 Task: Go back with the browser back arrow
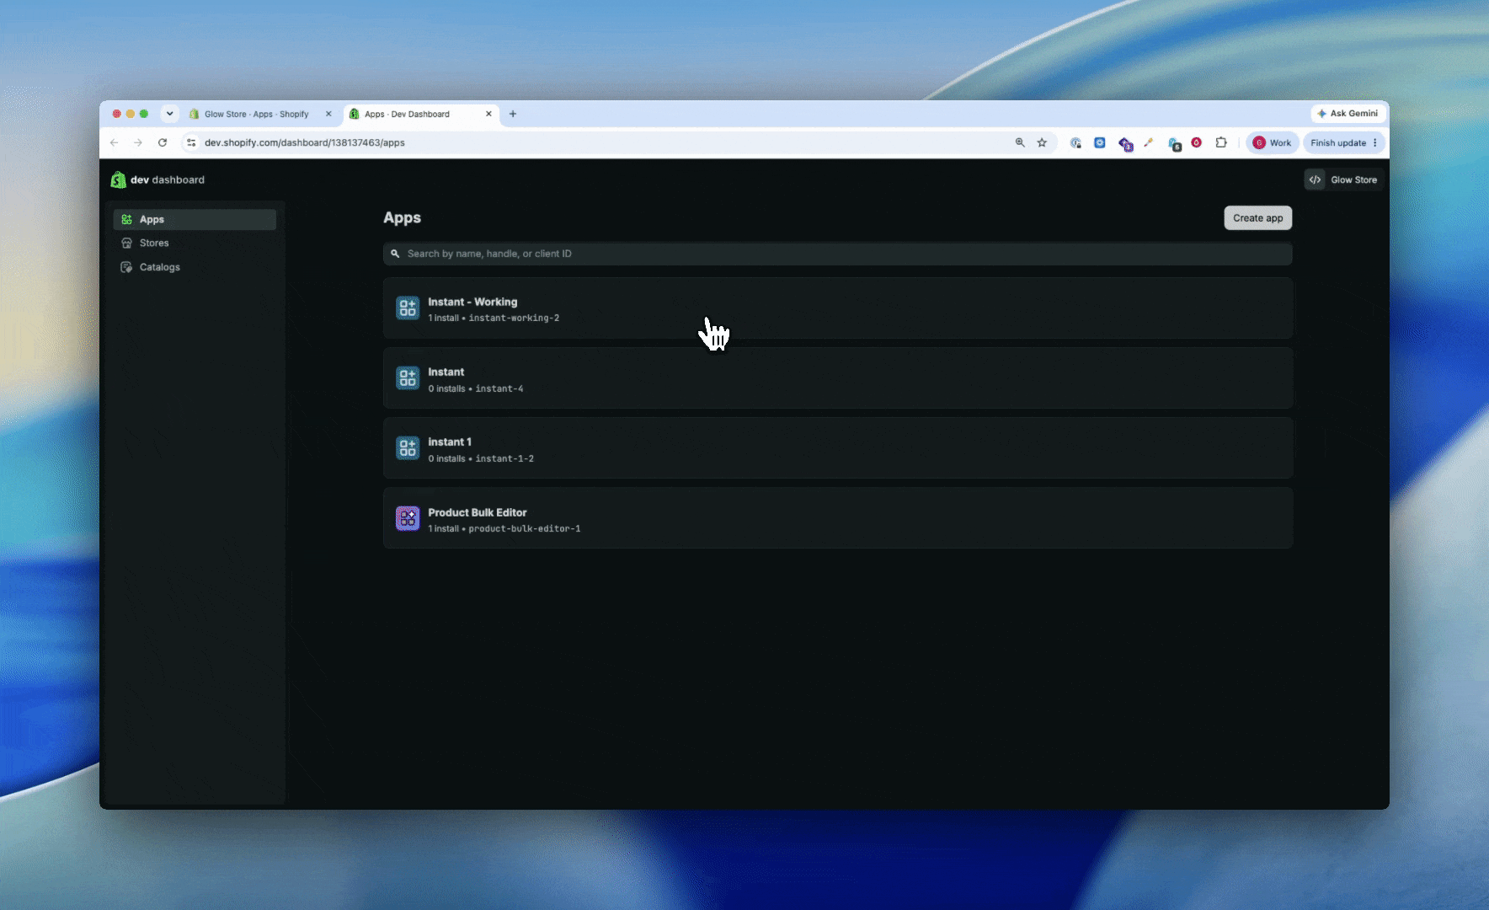pos(115,143)
